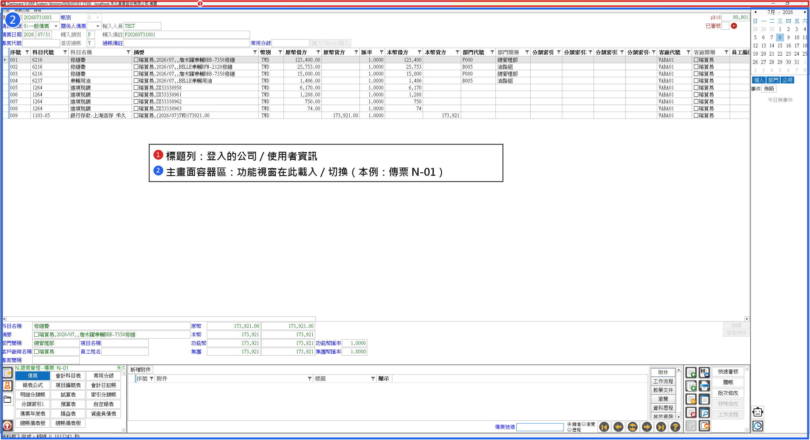The width and height of the screenshot is (810, 440).
Task: Click the refresh record icon
Action: point(632,427)
